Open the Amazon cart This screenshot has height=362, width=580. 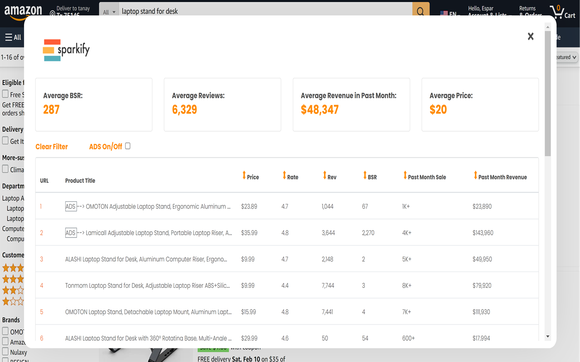pyautogui.click(x=562, y=11)
